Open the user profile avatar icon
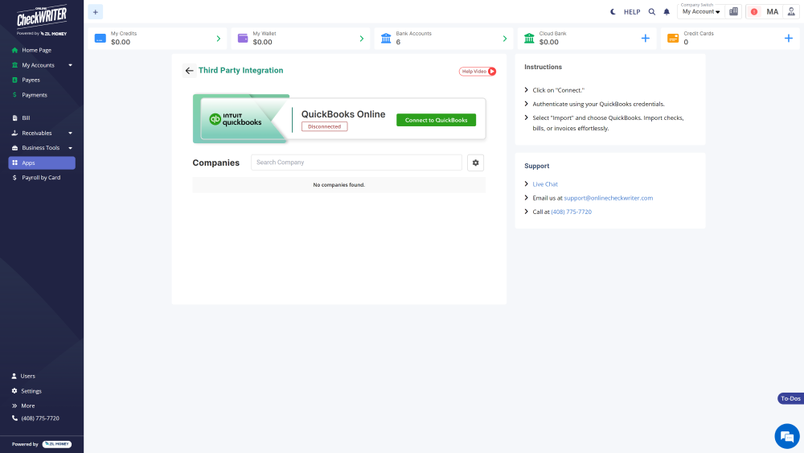 point(791,12)
